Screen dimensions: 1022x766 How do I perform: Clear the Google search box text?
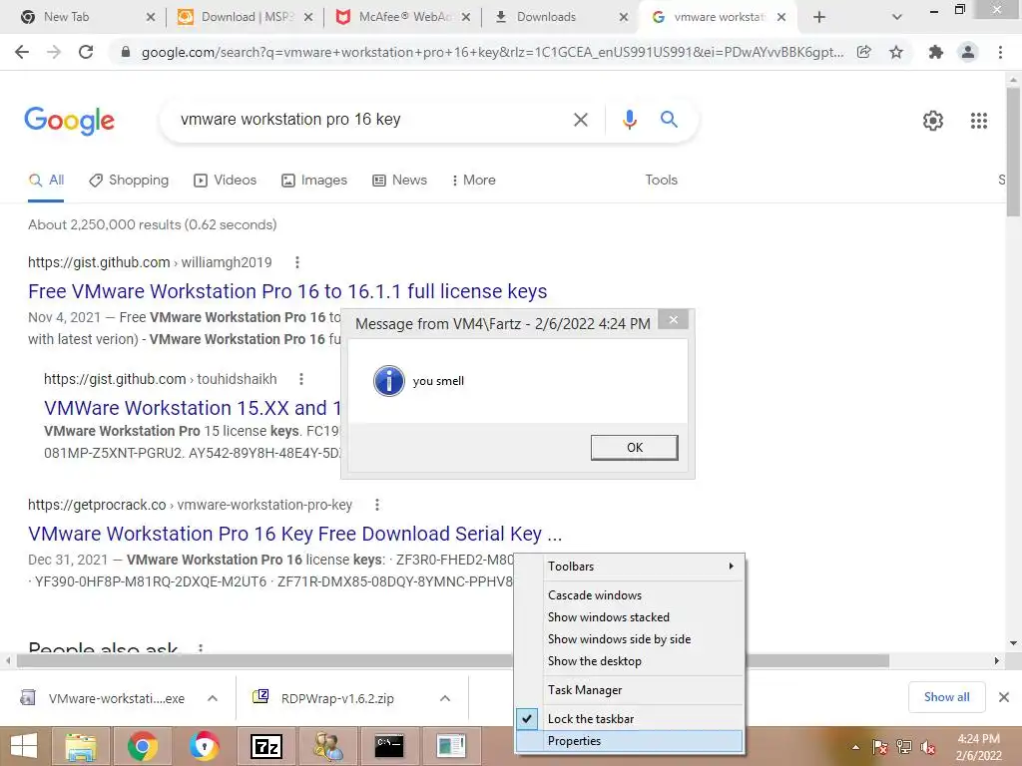[x=580, y=120]
